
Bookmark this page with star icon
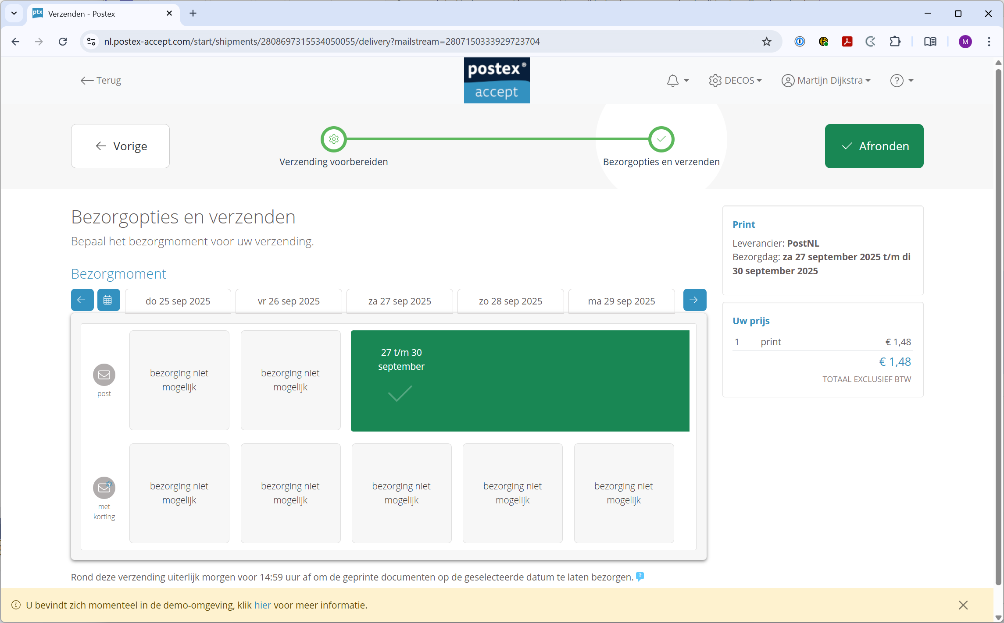point(766,42)
